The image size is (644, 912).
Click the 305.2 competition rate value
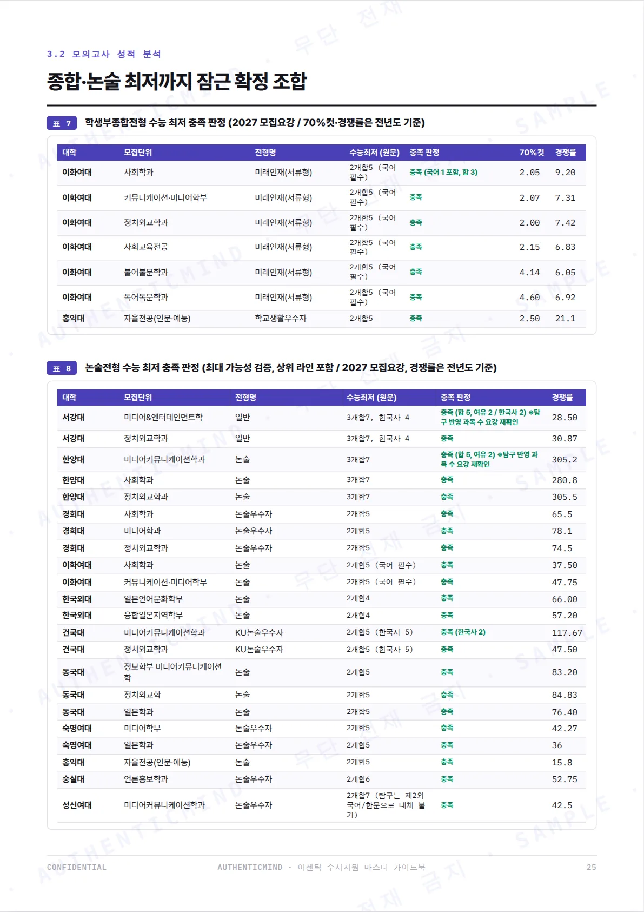pos(565,460)
